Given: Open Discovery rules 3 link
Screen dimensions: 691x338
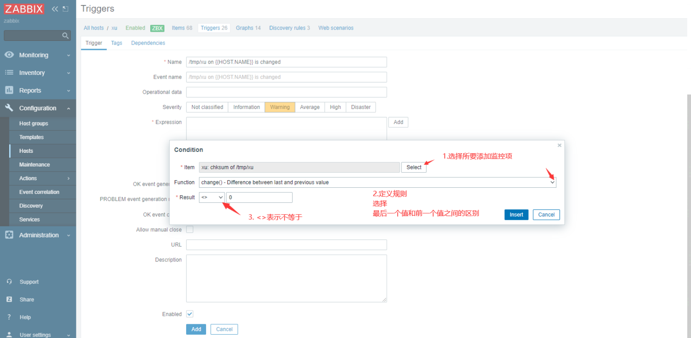Looking at the screenshot, I should pyautogui.click(x=290, y=28).
